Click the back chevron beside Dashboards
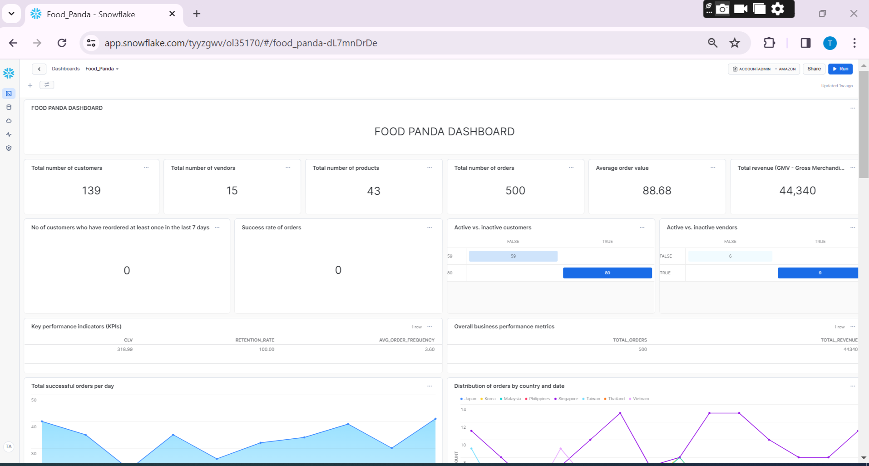This screenshot has height=466, width=869. click(39, 69)
